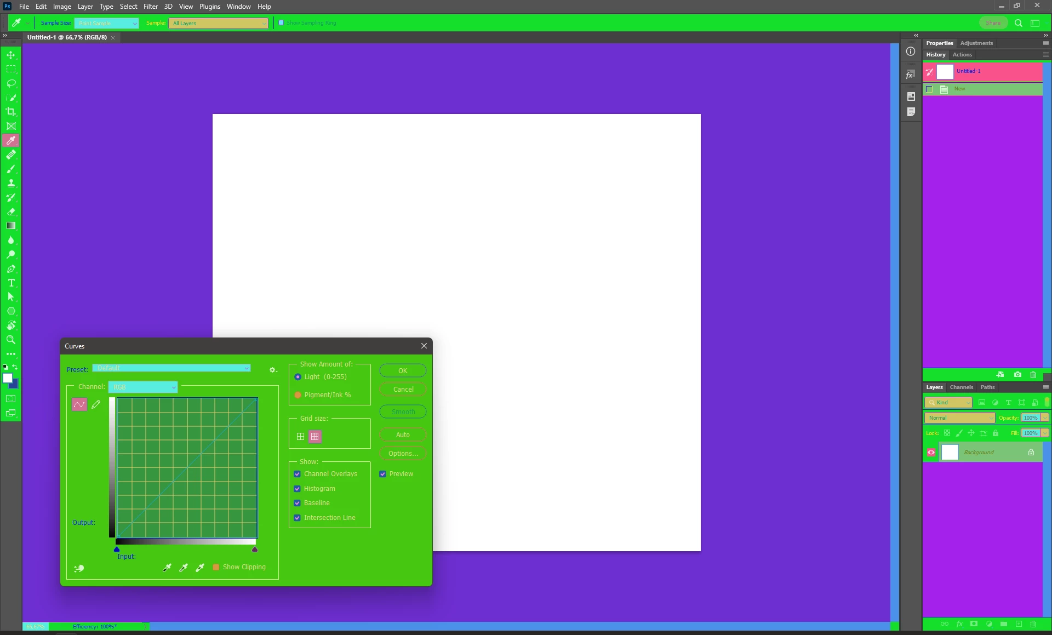The width and height of the screenshot is (1052, 635).
Task: Select the Pigment/Ink % radio button
Action: pyautogui.click(x=298, y=395)
